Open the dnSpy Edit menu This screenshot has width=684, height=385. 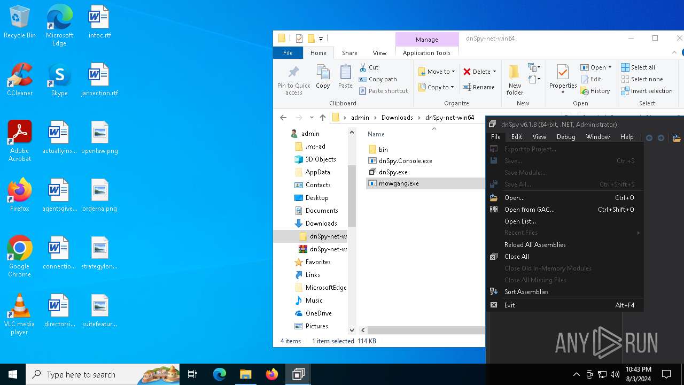(517, 137)
